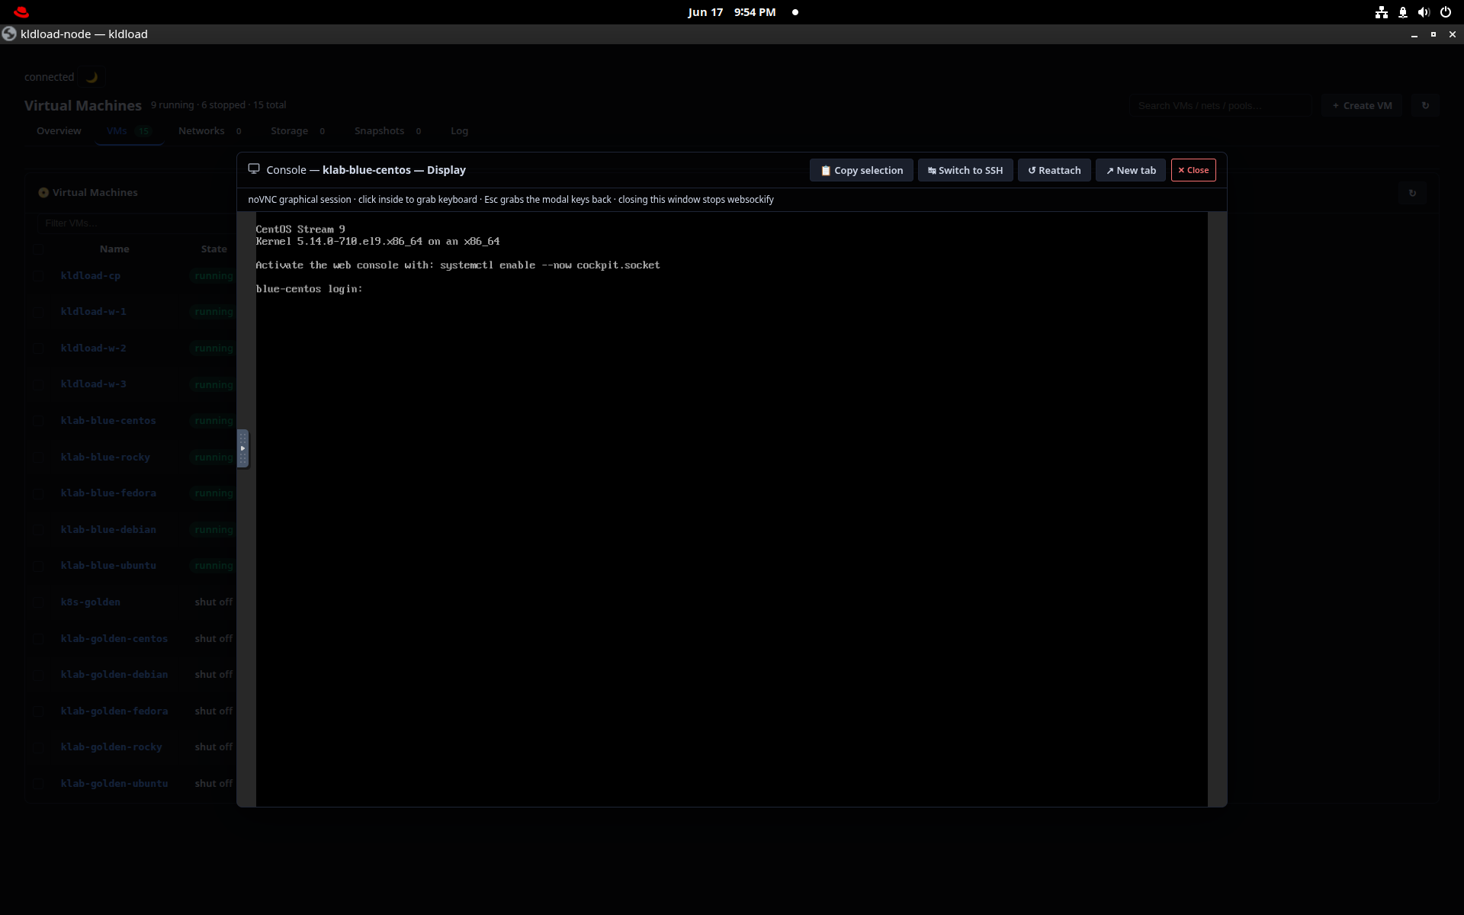This screenshot has height=915, width=1464.
Task: Check the klab-blue-rocky row checkbox
Action: 39,457
